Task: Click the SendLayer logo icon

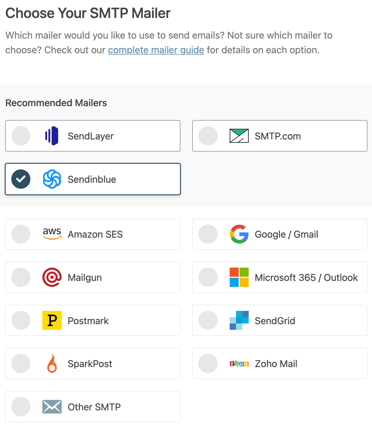Action: [x=52, y=136]
